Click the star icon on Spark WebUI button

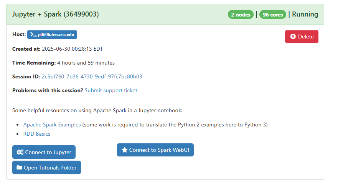pos(124,150)
